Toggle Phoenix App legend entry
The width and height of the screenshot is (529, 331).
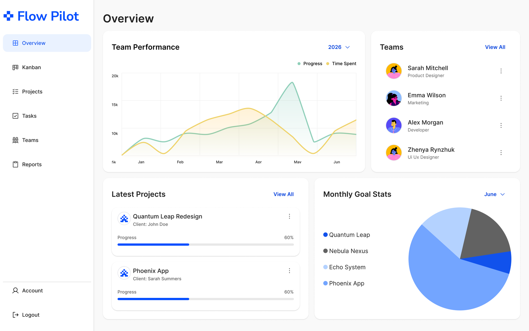344,283
